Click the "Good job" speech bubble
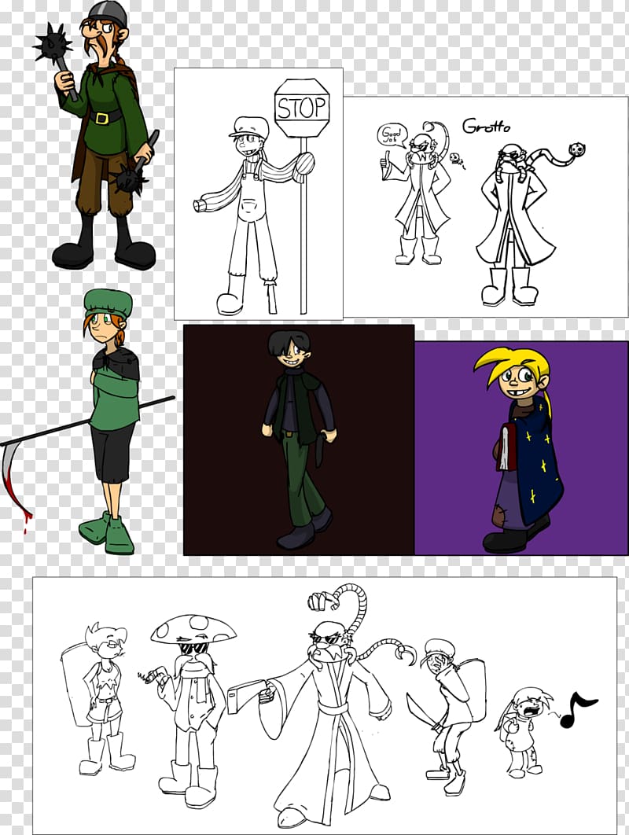The height and width of the screenshot is (835, 629). click(x=391, y=135)
